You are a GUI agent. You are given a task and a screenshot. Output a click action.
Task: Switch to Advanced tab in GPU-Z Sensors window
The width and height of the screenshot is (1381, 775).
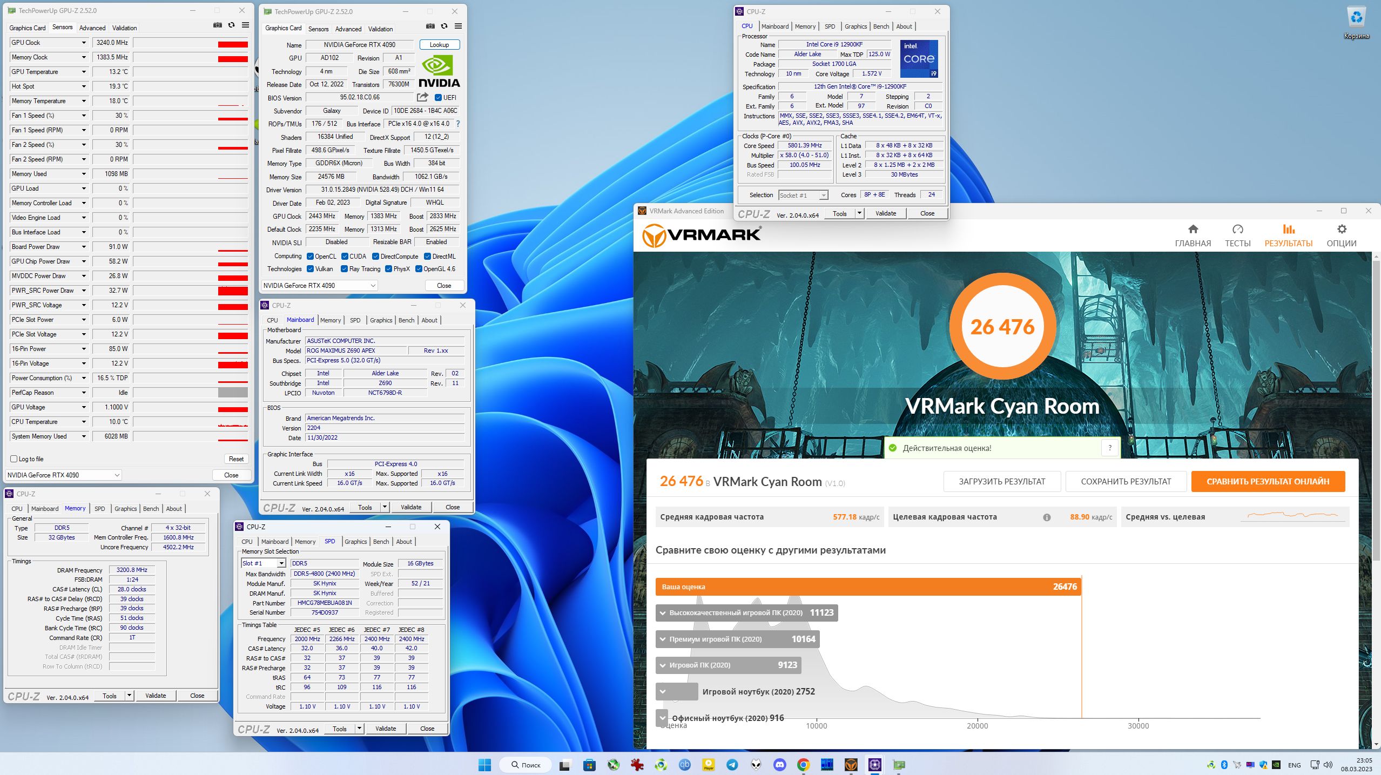(x=92, y=28)
